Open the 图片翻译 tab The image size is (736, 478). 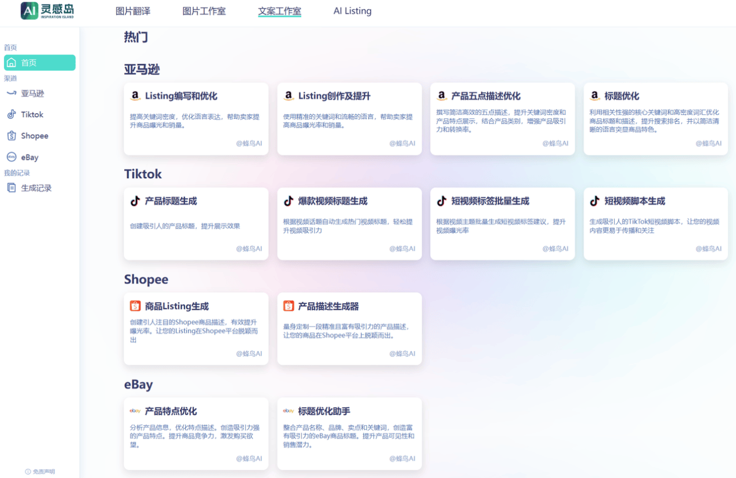(x=133, y=11)
